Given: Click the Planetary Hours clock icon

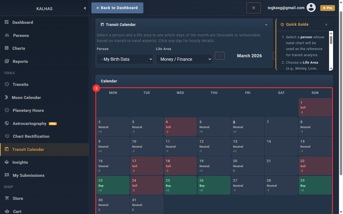Looking at the screenshot, I should (x=7, y=110).
